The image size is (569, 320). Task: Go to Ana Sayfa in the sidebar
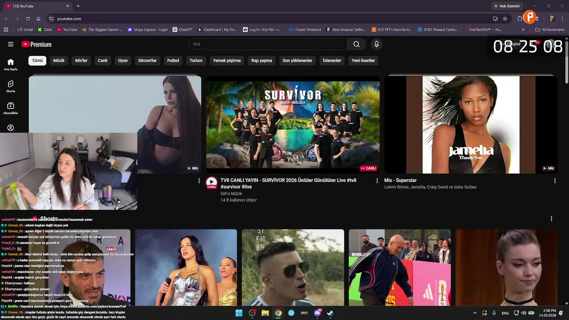coord(11,64)
